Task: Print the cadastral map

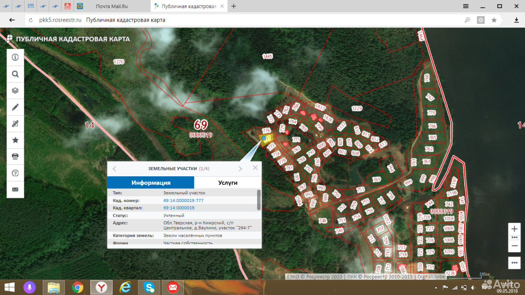Action: pyautogui.click(x=15, y=157)
